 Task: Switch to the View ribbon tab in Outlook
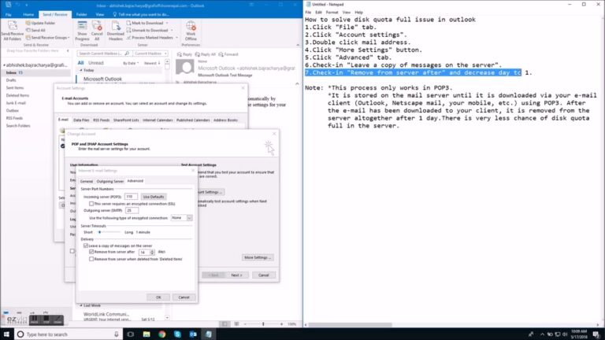click(x=99, y=14)
